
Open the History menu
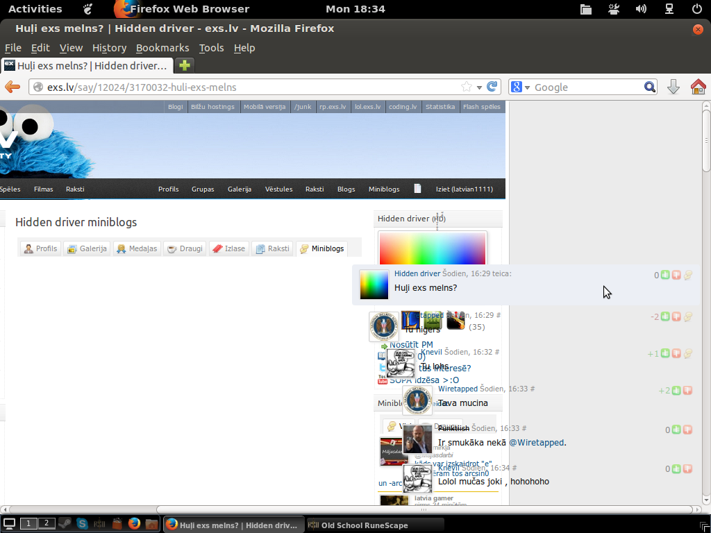pyautogui.click(x=109, y=48)
